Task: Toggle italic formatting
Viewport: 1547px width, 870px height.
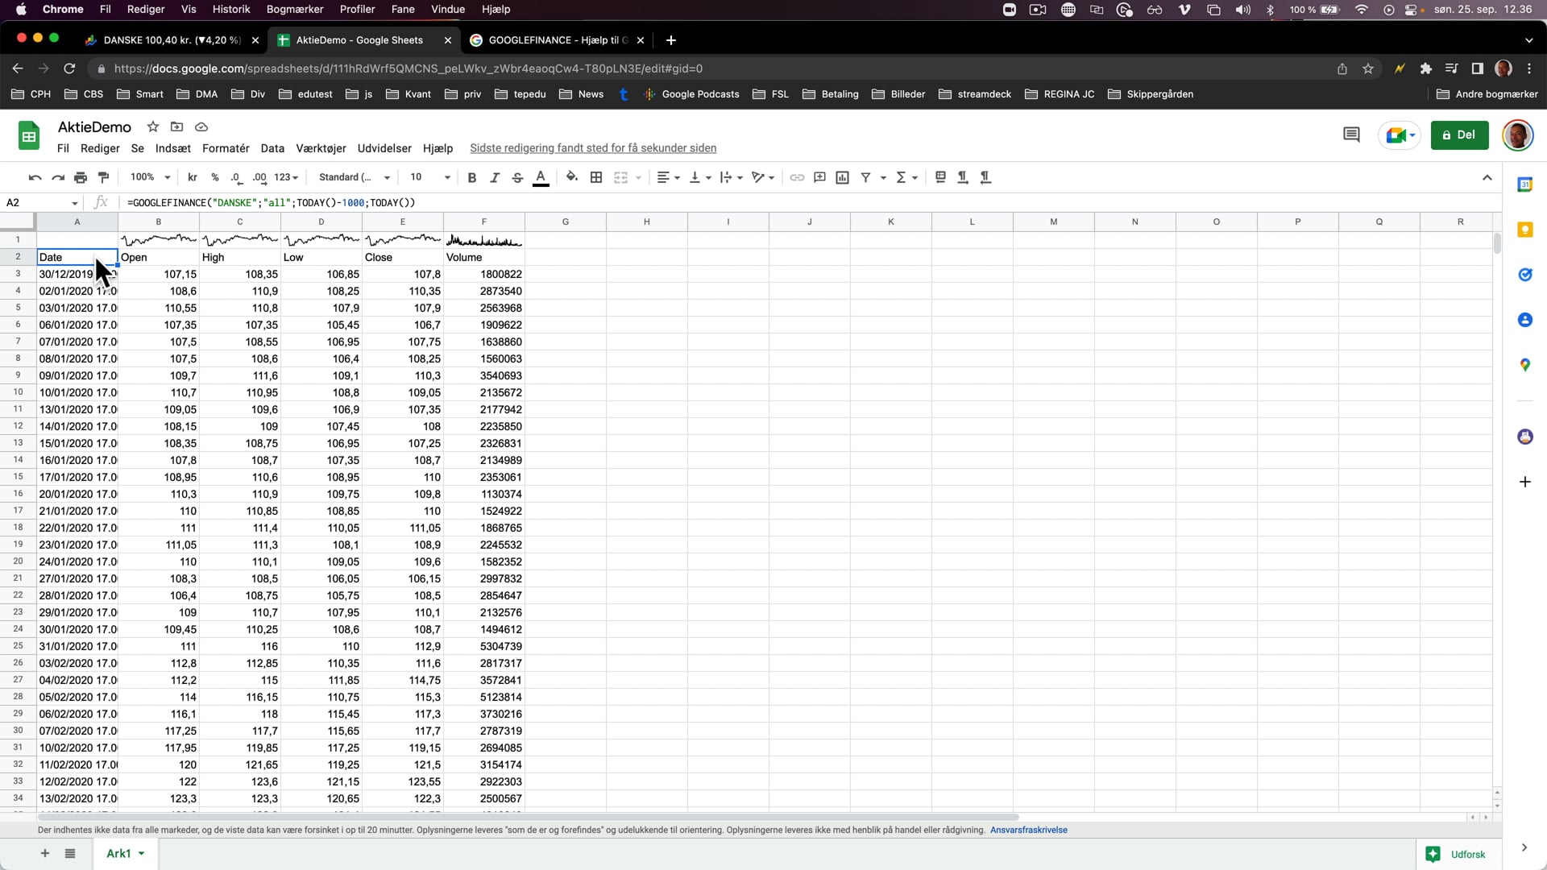Action: click(495, 177)
